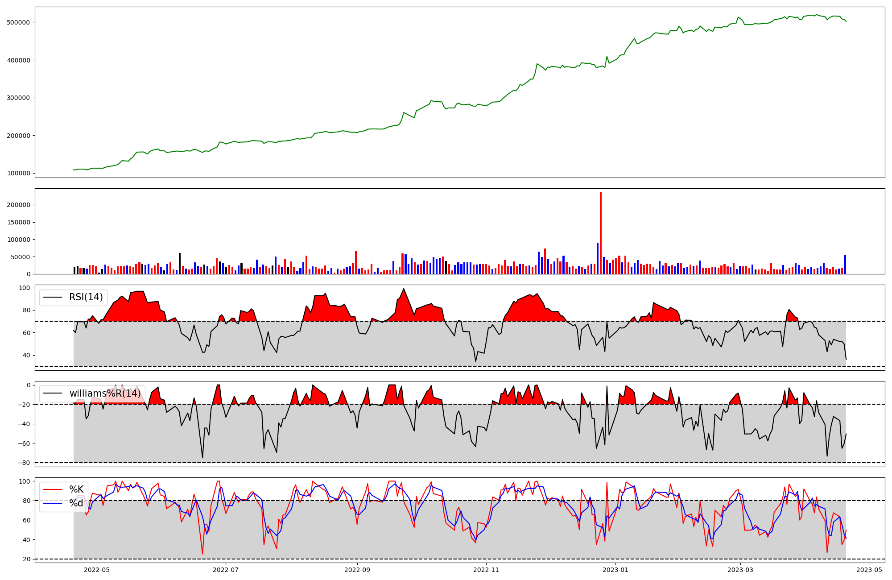Click the 2022-07 x-axis date label
Image resolution: width=892 pixels, height=580 pixels.
pos(226,570)
